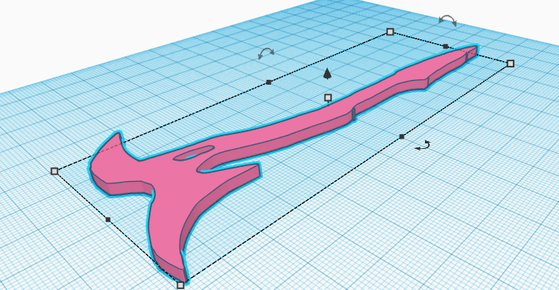Select the far white corner handle behind the shaft

pyautogui.click(x=390, y=32)
